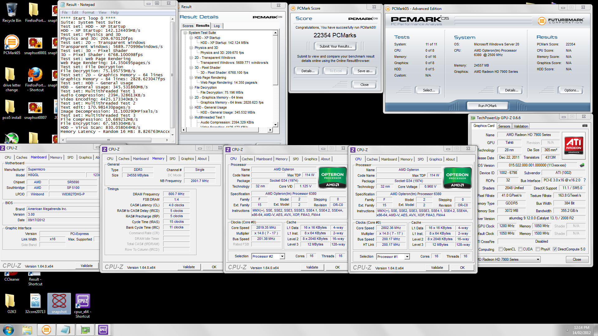Switch to PCMark05 via orange taskbar icon

coord(46,330)
